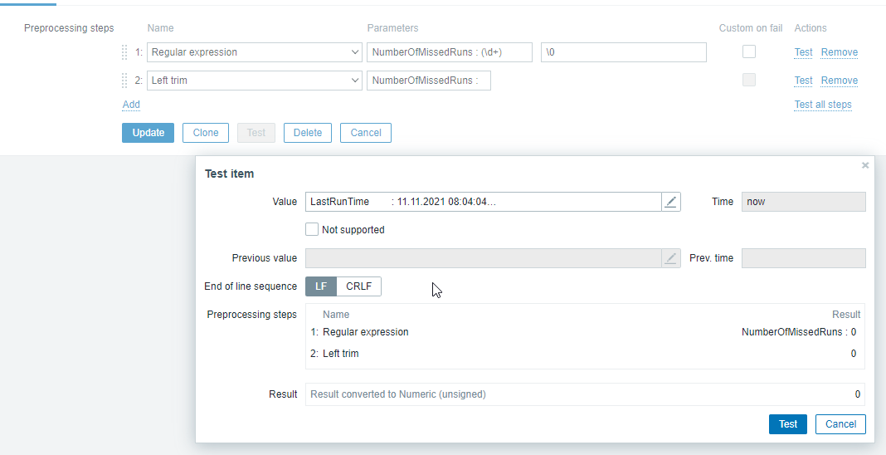886x455 pixels.
Task: Click the regex pattern parameter field
Action: pos(450,52)
